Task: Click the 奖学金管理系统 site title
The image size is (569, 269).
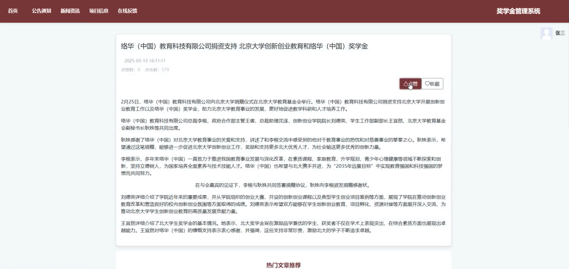Action: 518,11
